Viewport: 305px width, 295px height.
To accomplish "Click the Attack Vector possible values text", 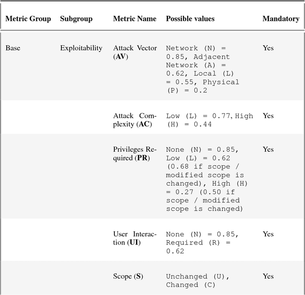I will pyautogui.click(x=203, y=69).
